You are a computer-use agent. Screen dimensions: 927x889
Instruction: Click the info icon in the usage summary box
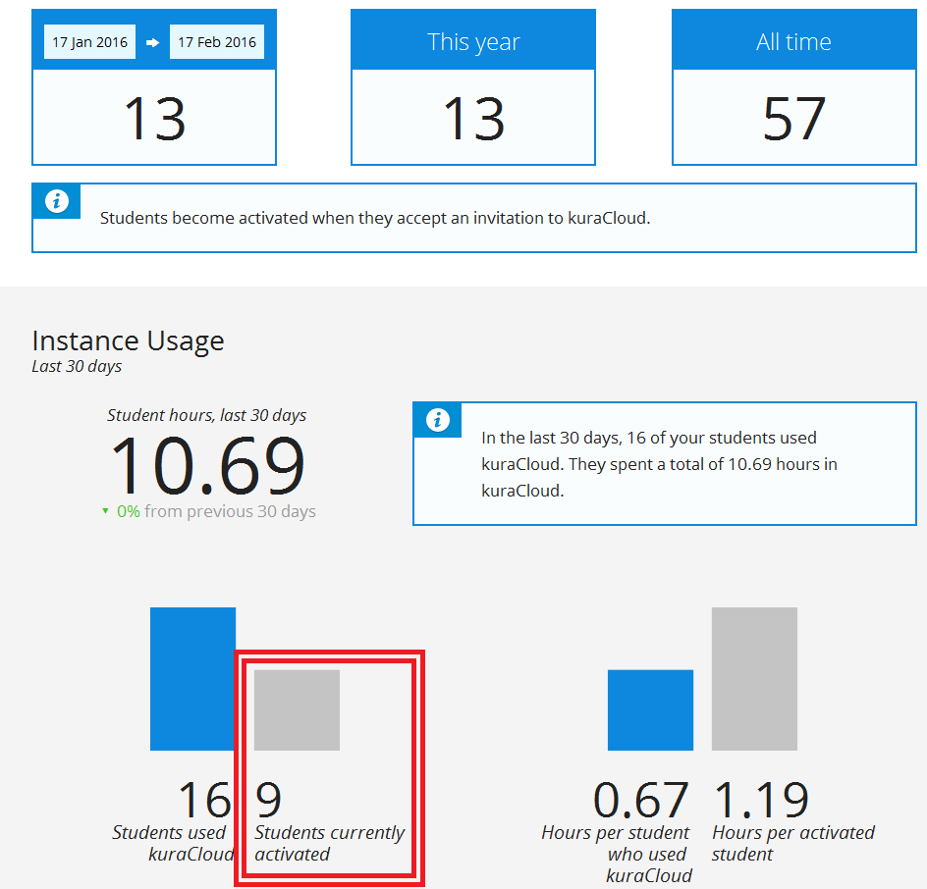pos(438,420)
